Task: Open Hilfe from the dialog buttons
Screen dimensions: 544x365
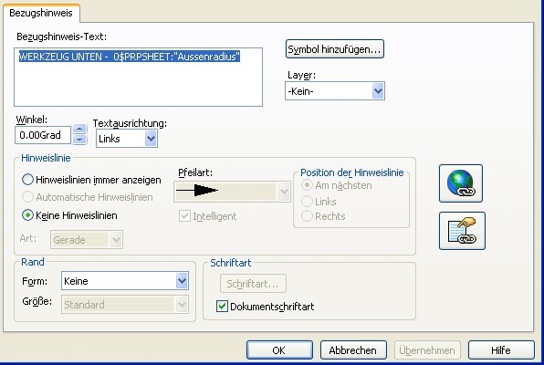Action: tap(501, 350)
